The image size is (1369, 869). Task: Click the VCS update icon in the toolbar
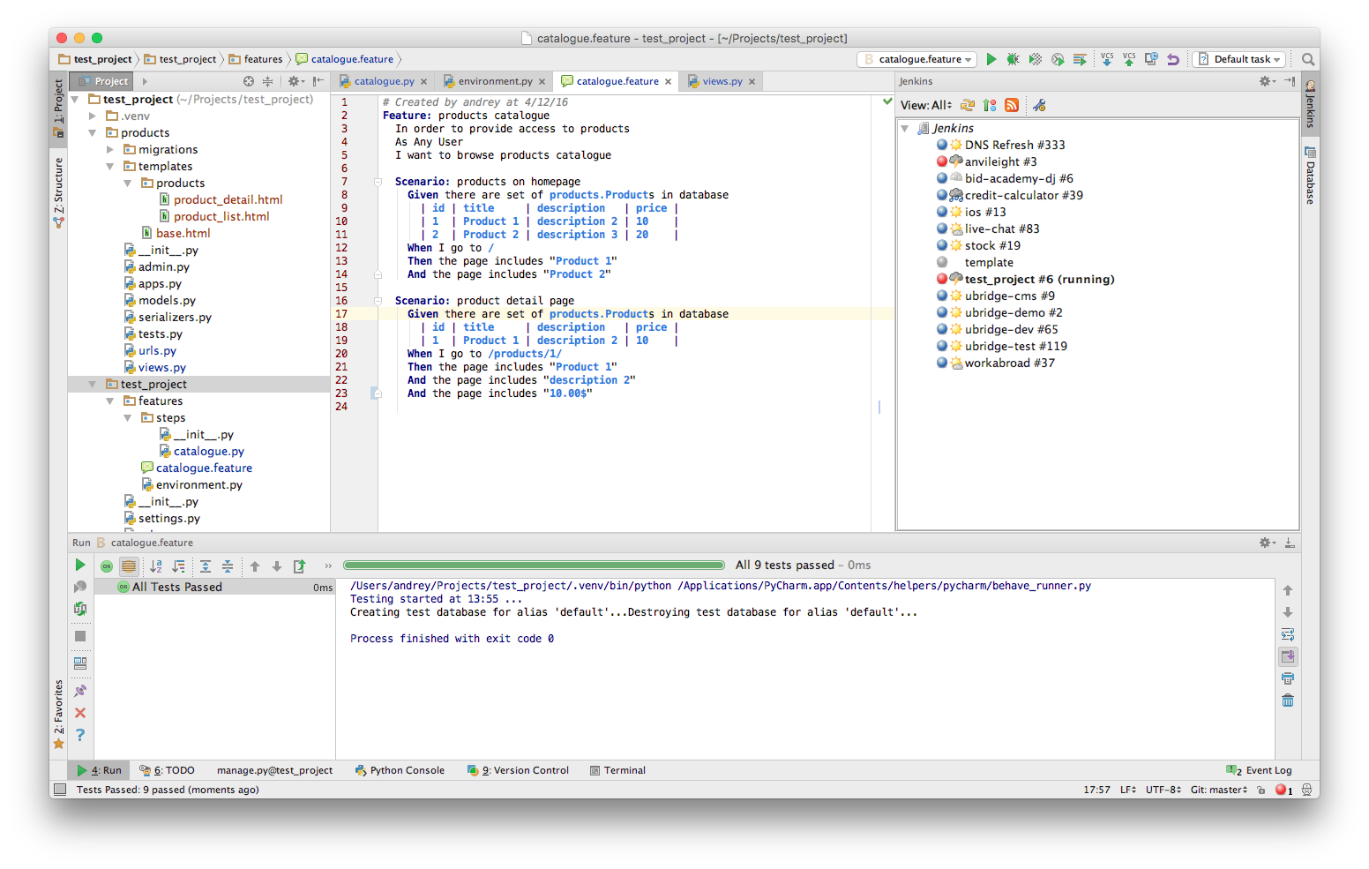click(x=1107, y=59)
